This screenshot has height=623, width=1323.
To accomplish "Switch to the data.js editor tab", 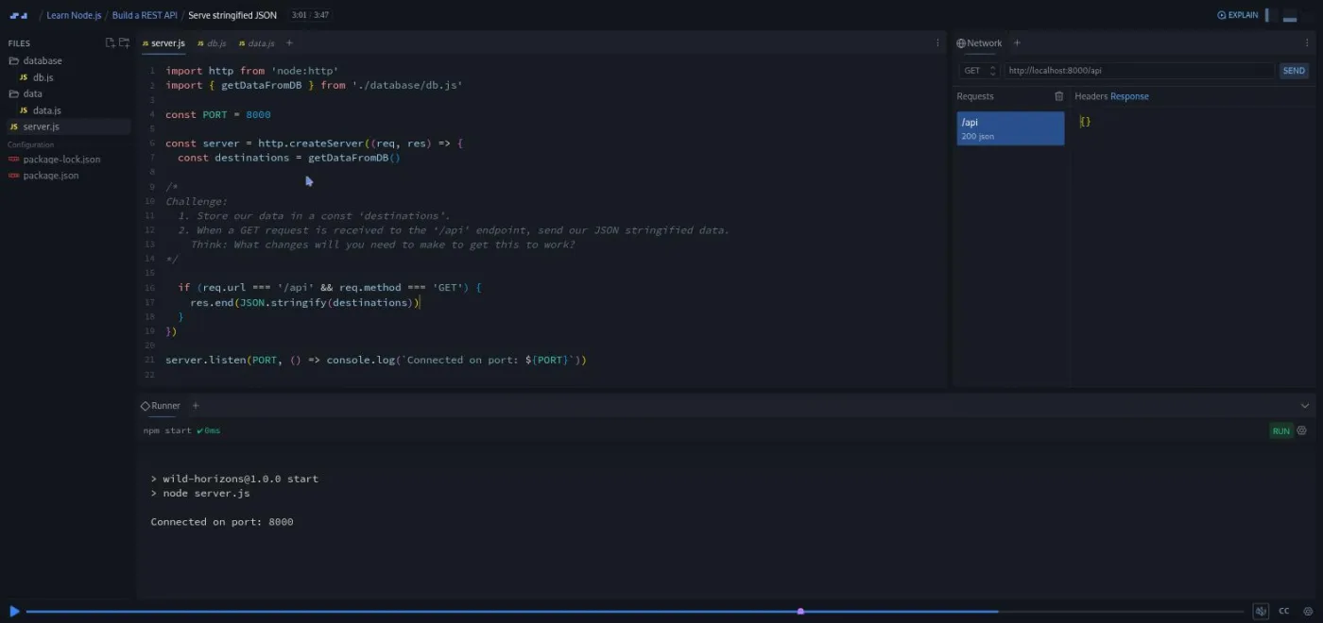I will (256, 43).
